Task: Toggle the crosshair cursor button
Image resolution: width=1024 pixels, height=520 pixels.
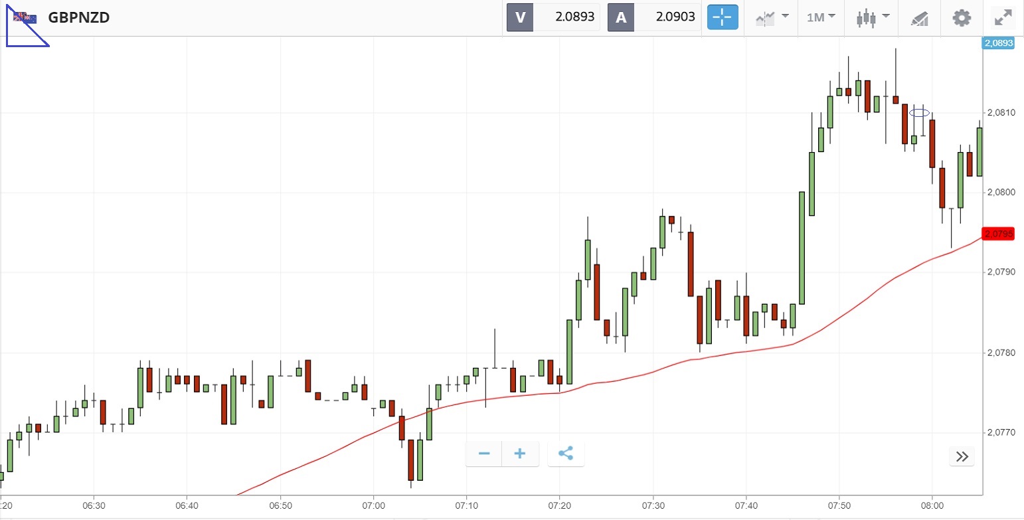Action: tap(723, 17)
